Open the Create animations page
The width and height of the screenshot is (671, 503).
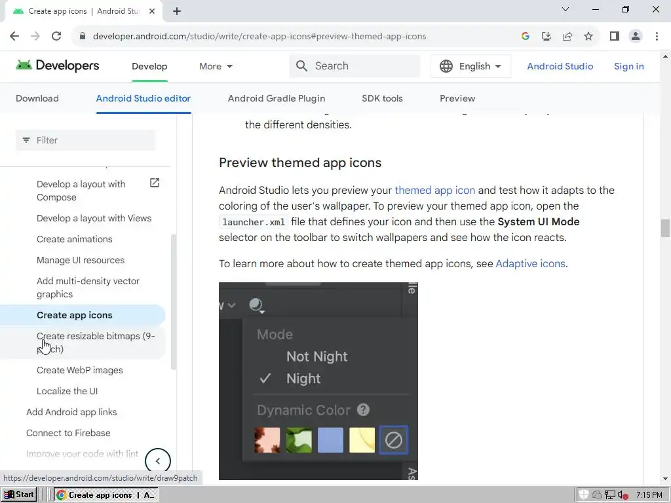pos(75,239)
